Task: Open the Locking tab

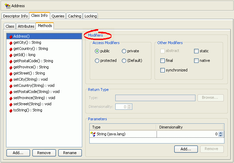Action: click(91, 16)
